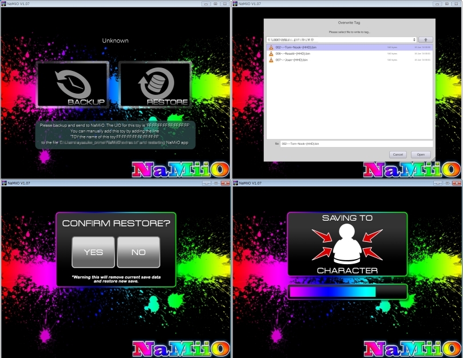Cancel the Overwrite Tag dialog
The height and width of the screenshot is (358, 463).
coord(398,154)
